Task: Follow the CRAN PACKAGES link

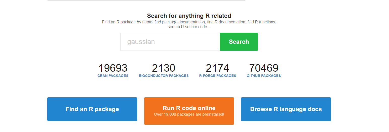Action: coord(113,76)
